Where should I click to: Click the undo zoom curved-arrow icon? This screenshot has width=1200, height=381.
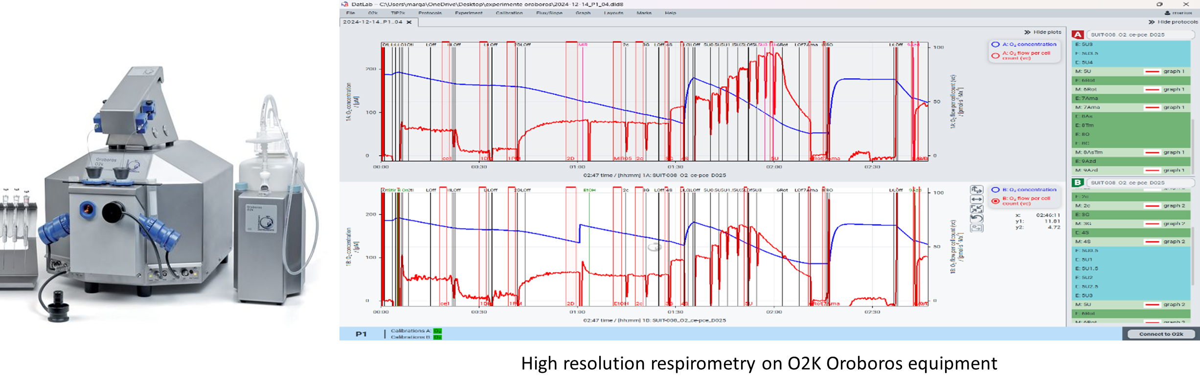click(976, 218)
